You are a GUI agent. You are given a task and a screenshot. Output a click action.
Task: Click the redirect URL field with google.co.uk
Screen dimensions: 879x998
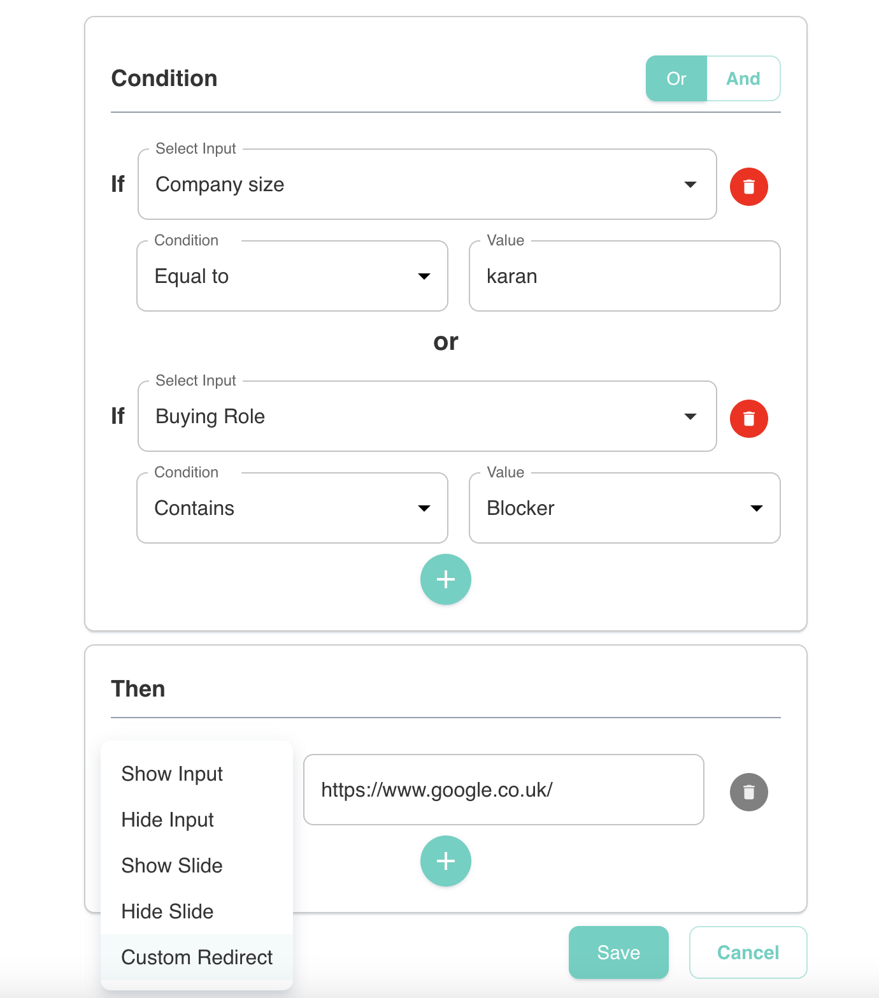click(503, 790)
